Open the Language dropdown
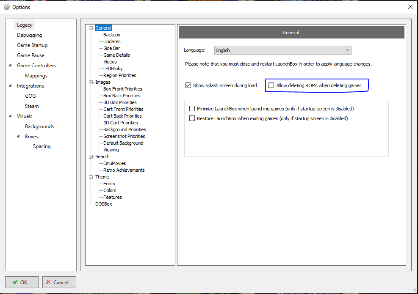Screen dimensions: 418x294 [x=282, y=50]
